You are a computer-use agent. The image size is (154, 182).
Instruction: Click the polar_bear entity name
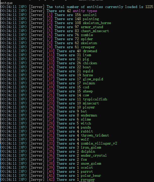[x=91, y=176]
